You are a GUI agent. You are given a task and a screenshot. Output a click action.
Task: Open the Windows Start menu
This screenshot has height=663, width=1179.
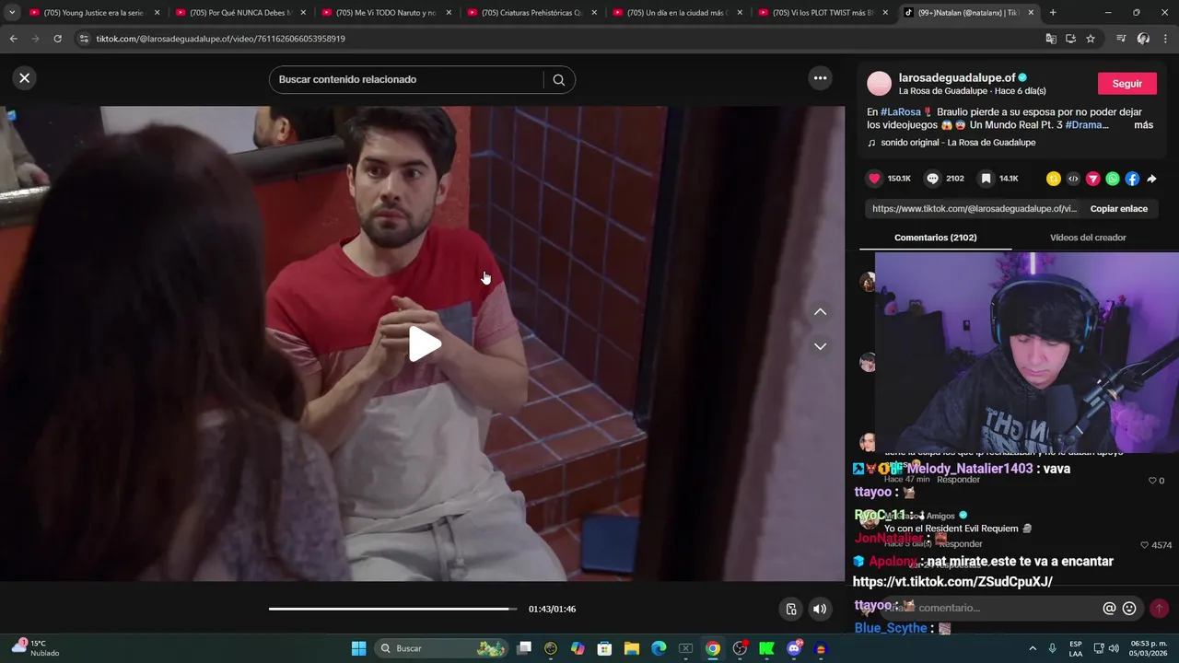pos(358,648)
